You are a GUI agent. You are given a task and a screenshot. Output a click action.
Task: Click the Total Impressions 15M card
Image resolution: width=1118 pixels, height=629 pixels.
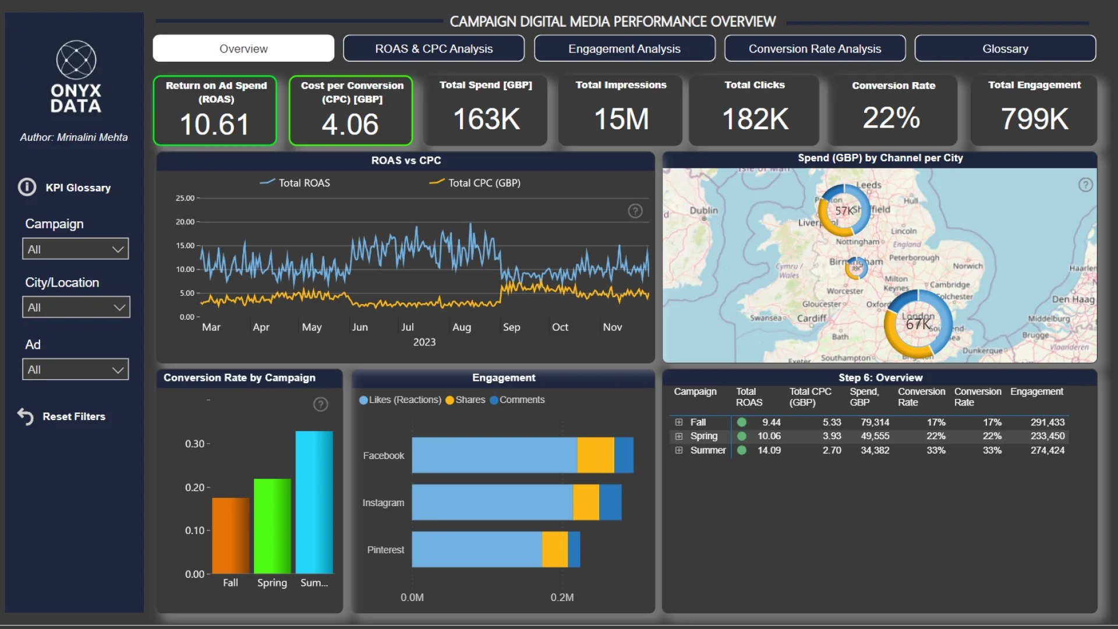(621, 111)
